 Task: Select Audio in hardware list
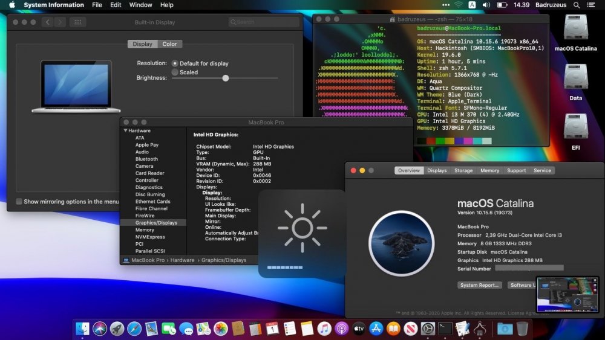[x=142, y=152]
